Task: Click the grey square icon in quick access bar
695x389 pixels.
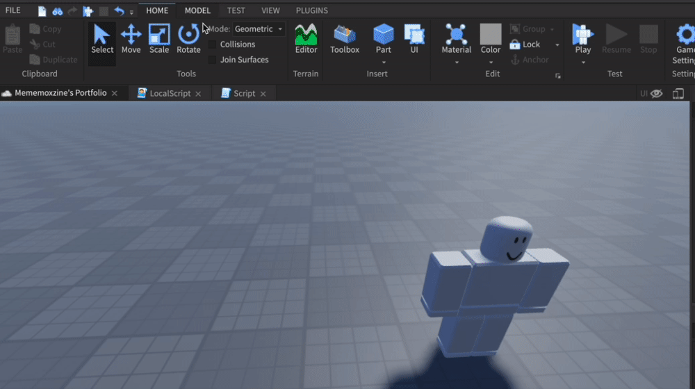Action: pos(104,11)
